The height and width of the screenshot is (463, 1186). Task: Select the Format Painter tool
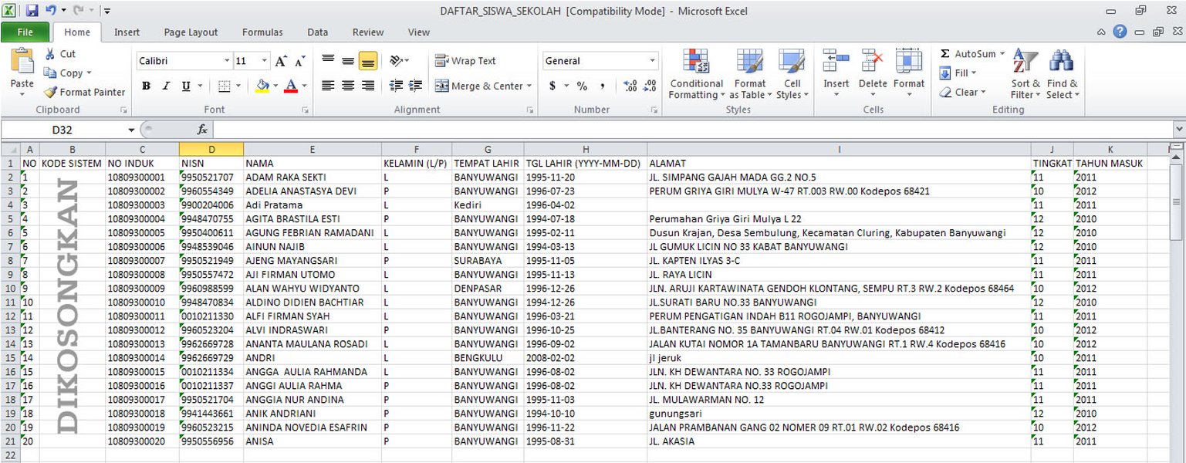85,92
